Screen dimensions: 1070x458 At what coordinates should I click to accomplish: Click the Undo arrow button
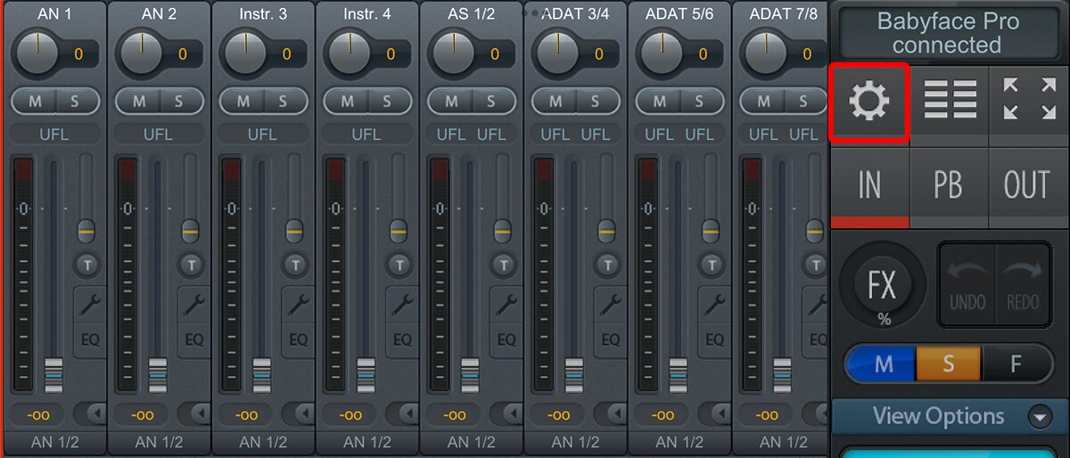coord(967,283)
